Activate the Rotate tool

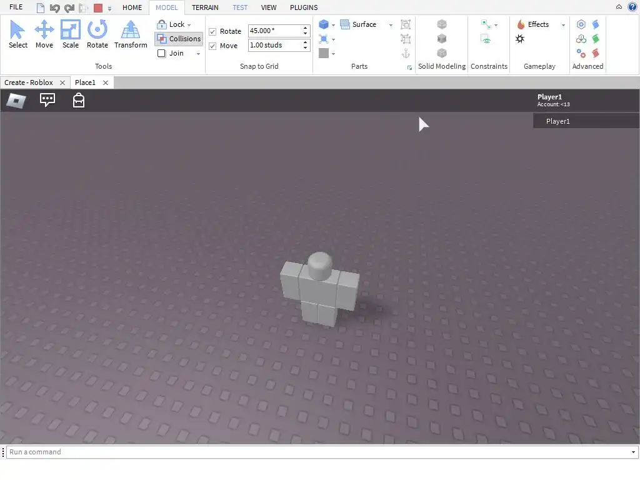click(97, 34)
